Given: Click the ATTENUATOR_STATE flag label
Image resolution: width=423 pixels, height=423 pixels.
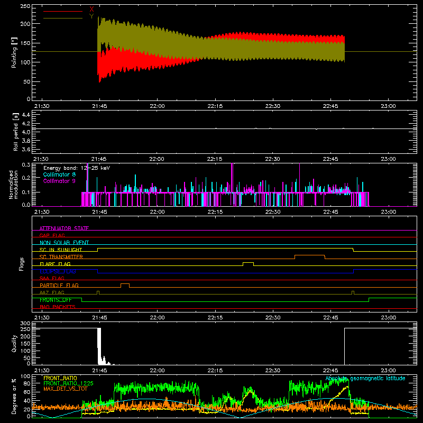Looking at the screenshot, I should (64, 228).
